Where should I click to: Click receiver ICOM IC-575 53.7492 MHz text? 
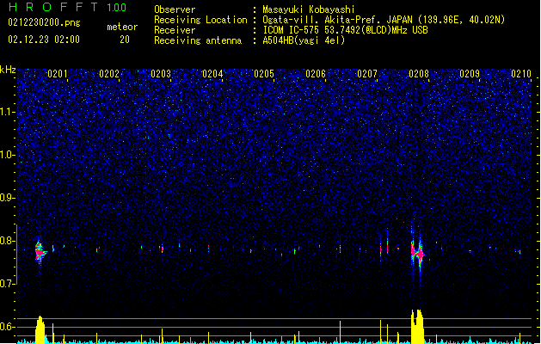pos(345,30)
